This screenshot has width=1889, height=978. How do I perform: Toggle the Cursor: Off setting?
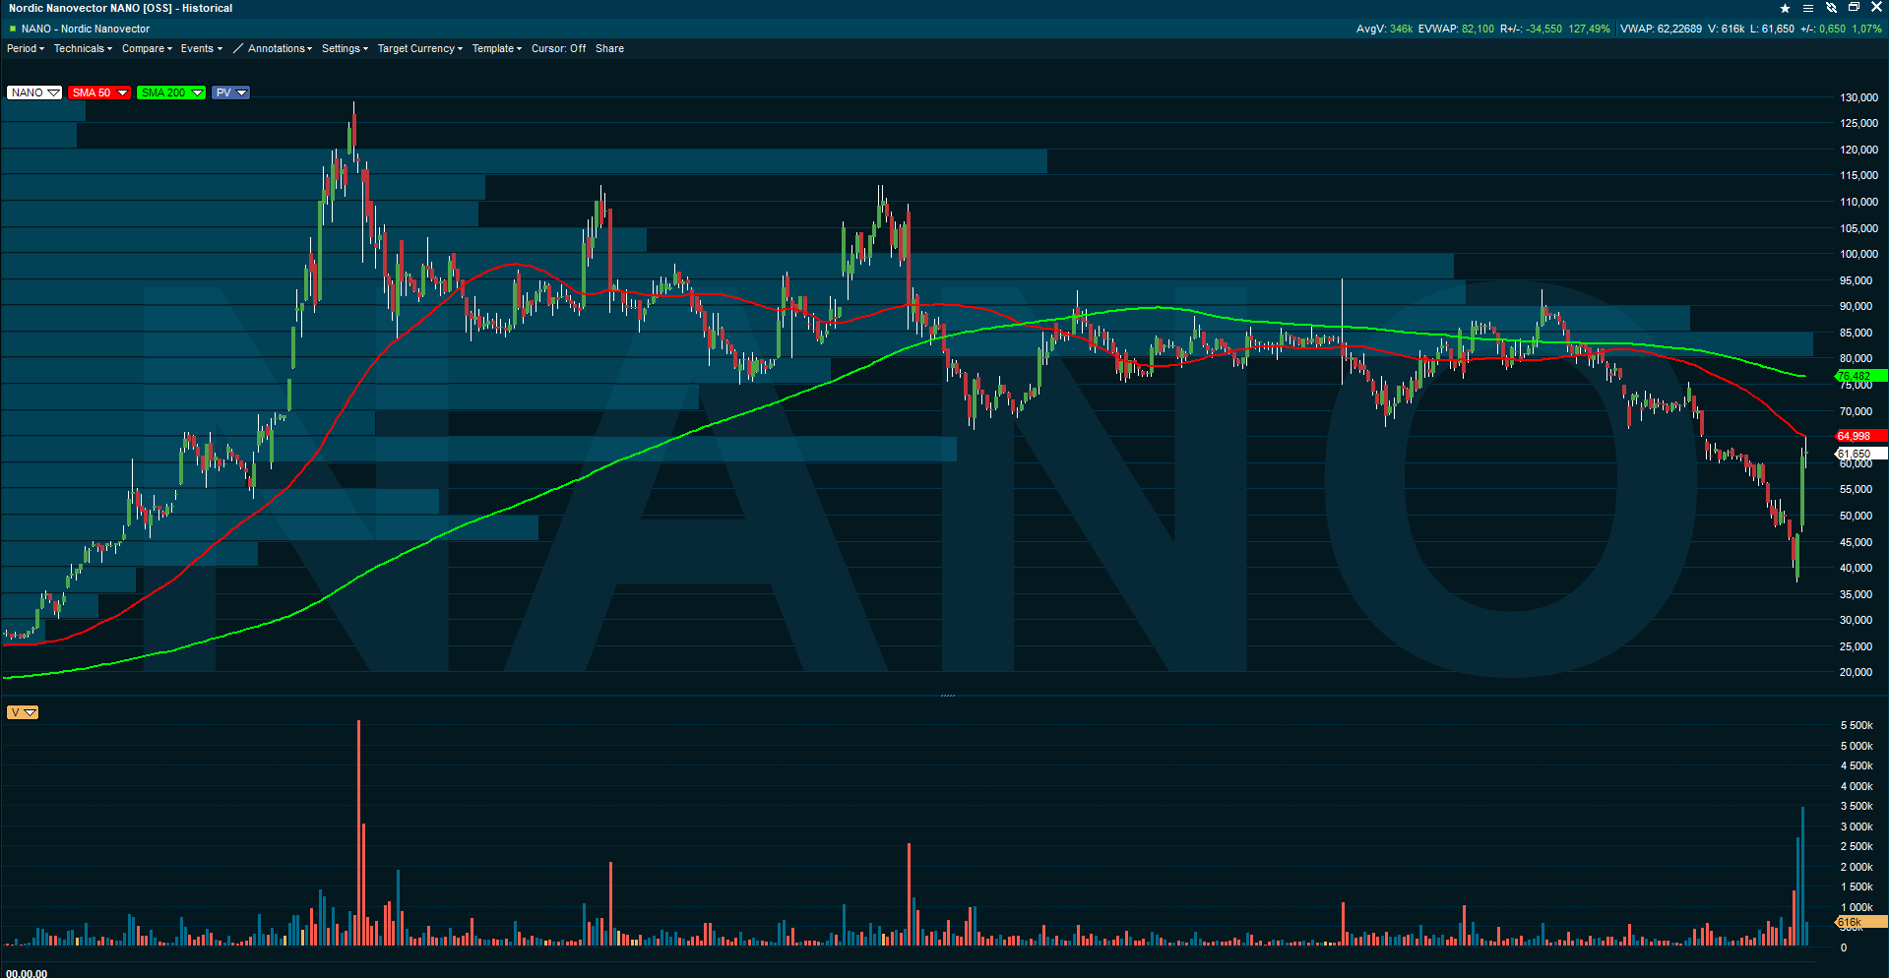point(558,48)
